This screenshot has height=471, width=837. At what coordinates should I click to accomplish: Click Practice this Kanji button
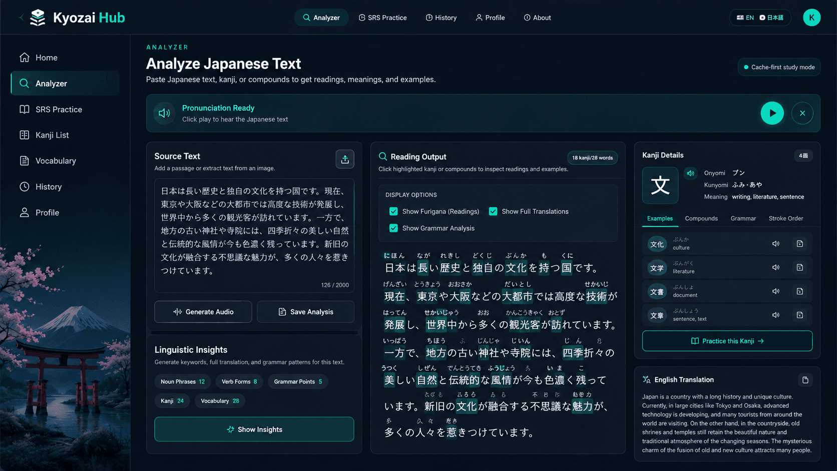(727, 341)
